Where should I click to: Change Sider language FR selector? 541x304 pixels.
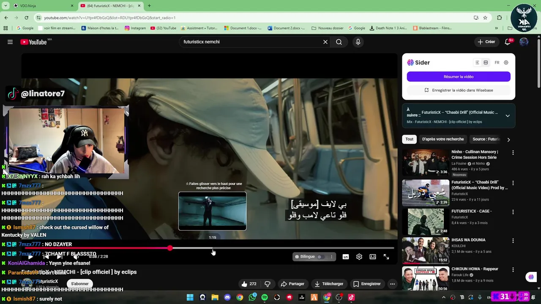[497, 62]
